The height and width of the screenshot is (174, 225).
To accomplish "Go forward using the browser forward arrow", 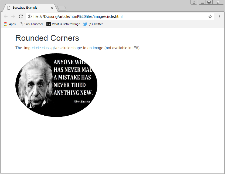I will pyautogui.click(x=13, y=16).
